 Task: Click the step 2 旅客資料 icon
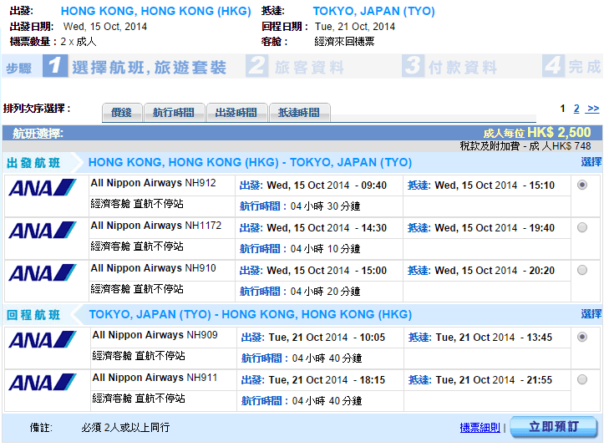point(257,67)
